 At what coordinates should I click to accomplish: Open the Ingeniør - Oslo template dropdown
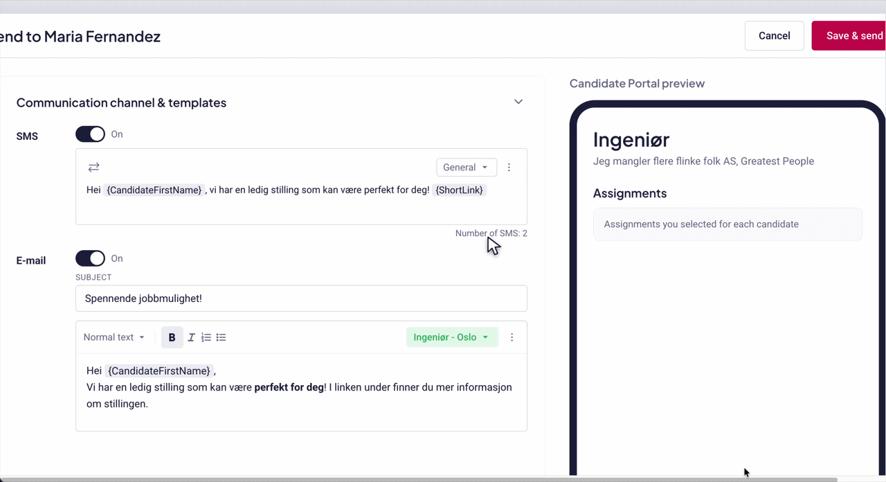(452, 337)
